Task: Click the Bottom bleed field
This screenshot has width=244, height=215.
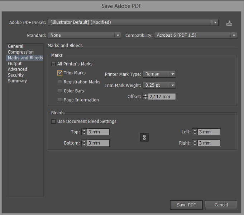Action: (x=98, y=143)
